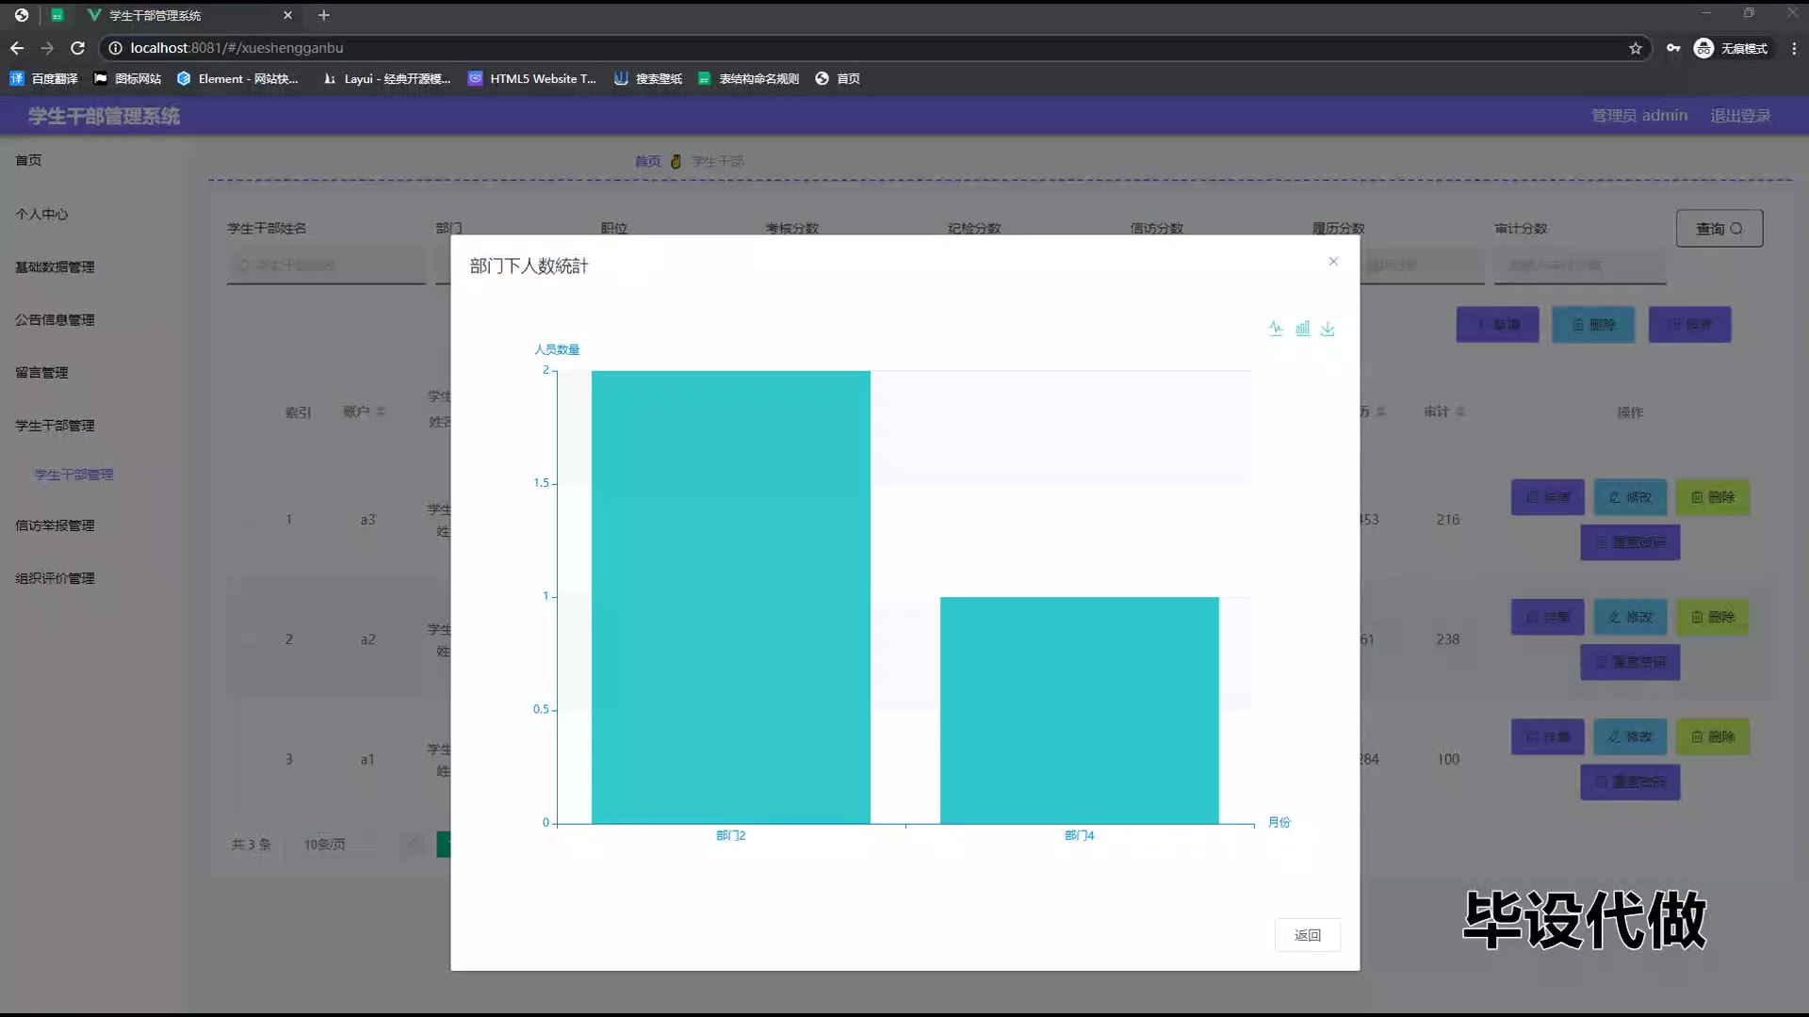Open the Layui bookmark
1809x1017 pixels.
(x=386, y=79)
